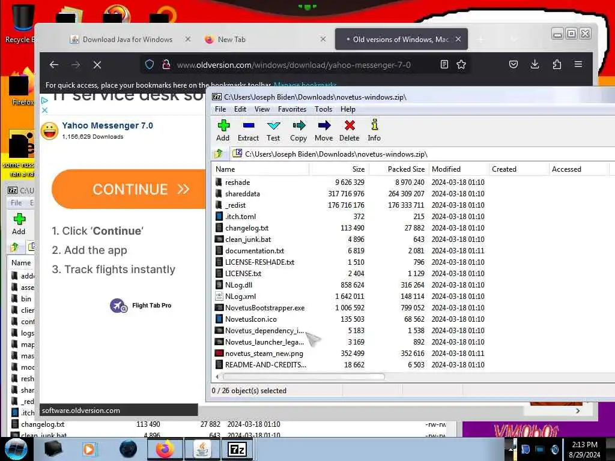Click the Delete toolbar icon
Screen dimensions: 615x461
349,130
